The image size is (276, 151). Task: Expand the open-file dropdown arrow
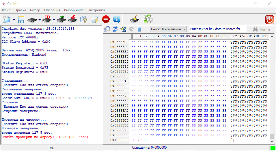[14, 20]
